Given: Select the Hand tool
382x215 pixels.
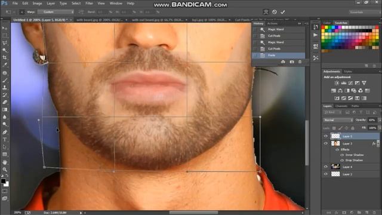Looking at the screenshot, I should [x=5, y=162].
